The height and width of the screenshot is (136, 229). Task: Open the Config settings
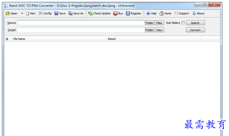coord(45,14)
